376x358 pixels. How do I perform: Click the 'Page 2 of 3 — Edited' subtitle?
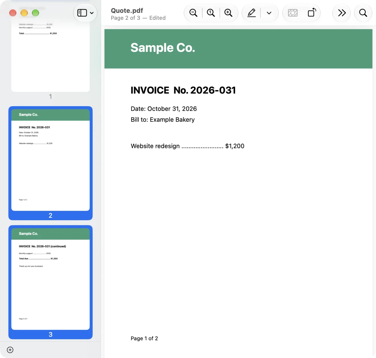point(138,18)
